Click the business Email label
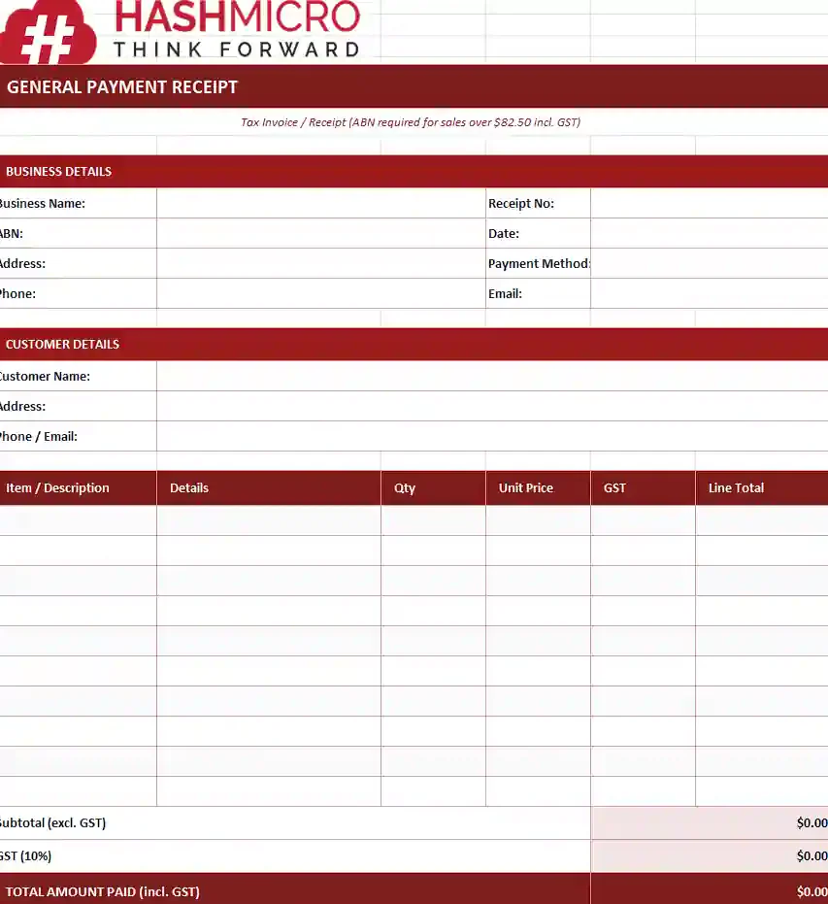The height and width of the screenshot is (904, 828). click(505, 293)
